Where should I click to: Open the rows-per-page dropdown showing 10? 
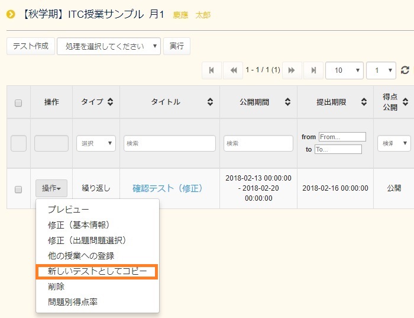pyautogui.click(x=344, y=70)
